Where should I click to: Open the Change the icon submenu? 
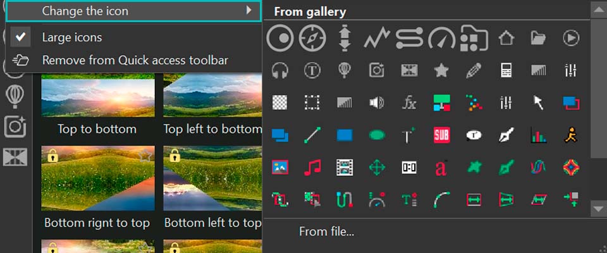tap(133, 11)
